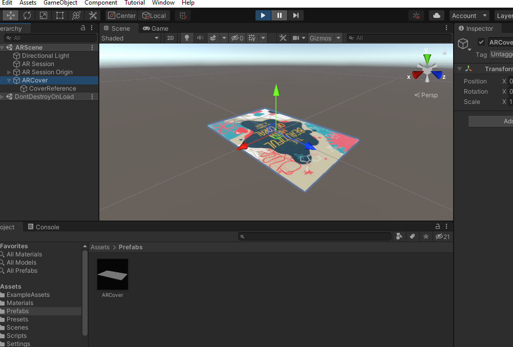
Task: Toggle ARCover active checkbox in Inspector
Action: click(481, 42)
